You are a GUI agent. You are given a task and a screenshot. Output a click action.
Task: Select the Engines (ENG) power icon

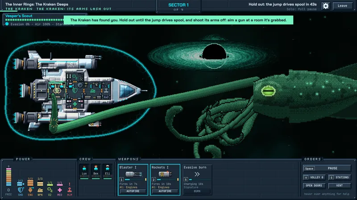pyautogui.click(x=30, y=190)
